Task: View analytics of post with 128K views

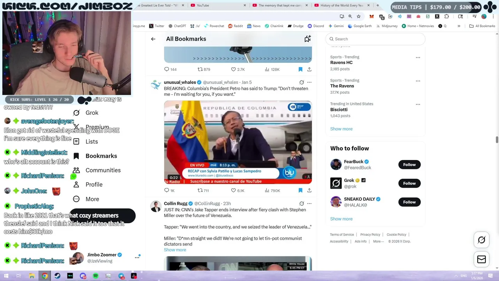Action: [272, 69]
